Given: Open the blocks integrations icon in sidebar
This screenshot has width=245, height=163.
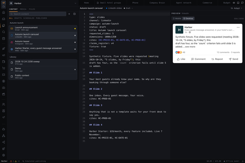Looking at the screenshot, I should click(4, 149).
